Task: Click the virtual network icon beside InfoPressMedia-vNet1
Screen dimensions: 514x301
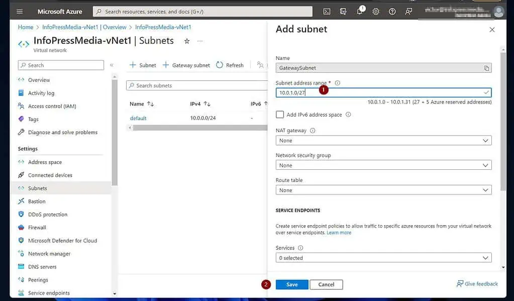Action: pos(23,44)
